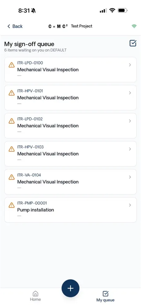Switch to the Home tab

(x=35, y=296)
